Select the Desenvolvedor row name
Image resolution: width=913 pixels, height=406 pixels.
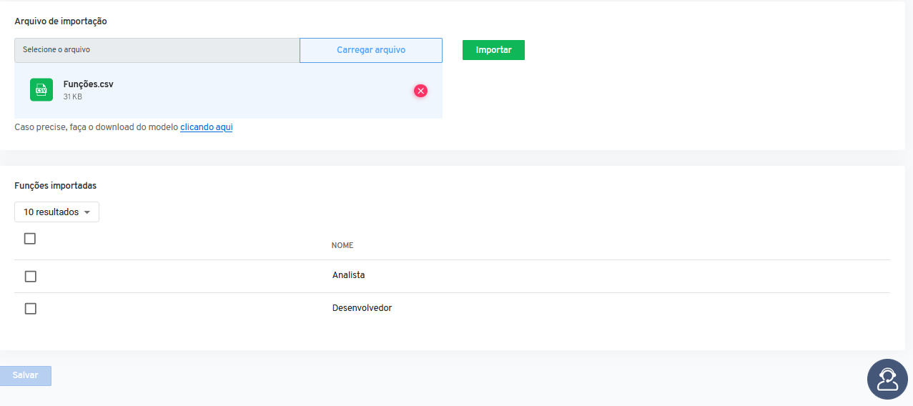[362, 308]
